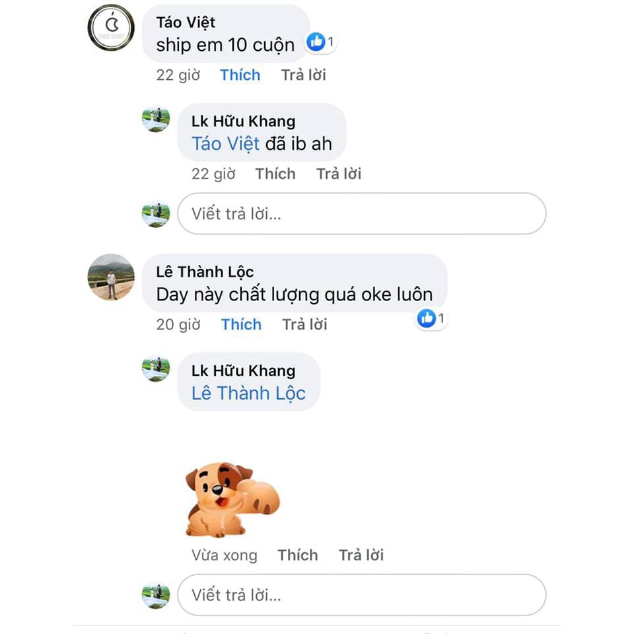Click the avatar next to the bottom reply box

[156, 595]
